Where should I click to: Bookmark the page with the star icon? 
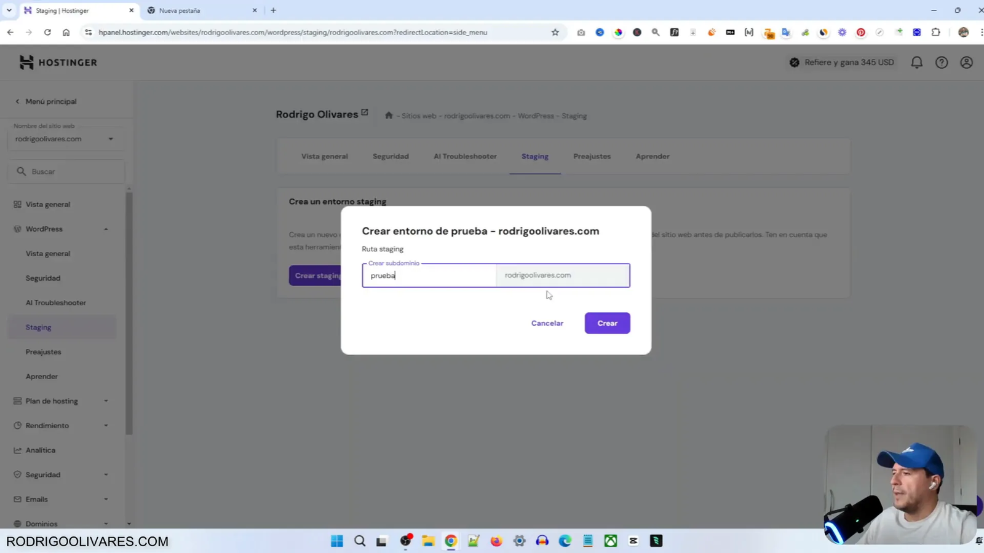click(x=555, y=32)
